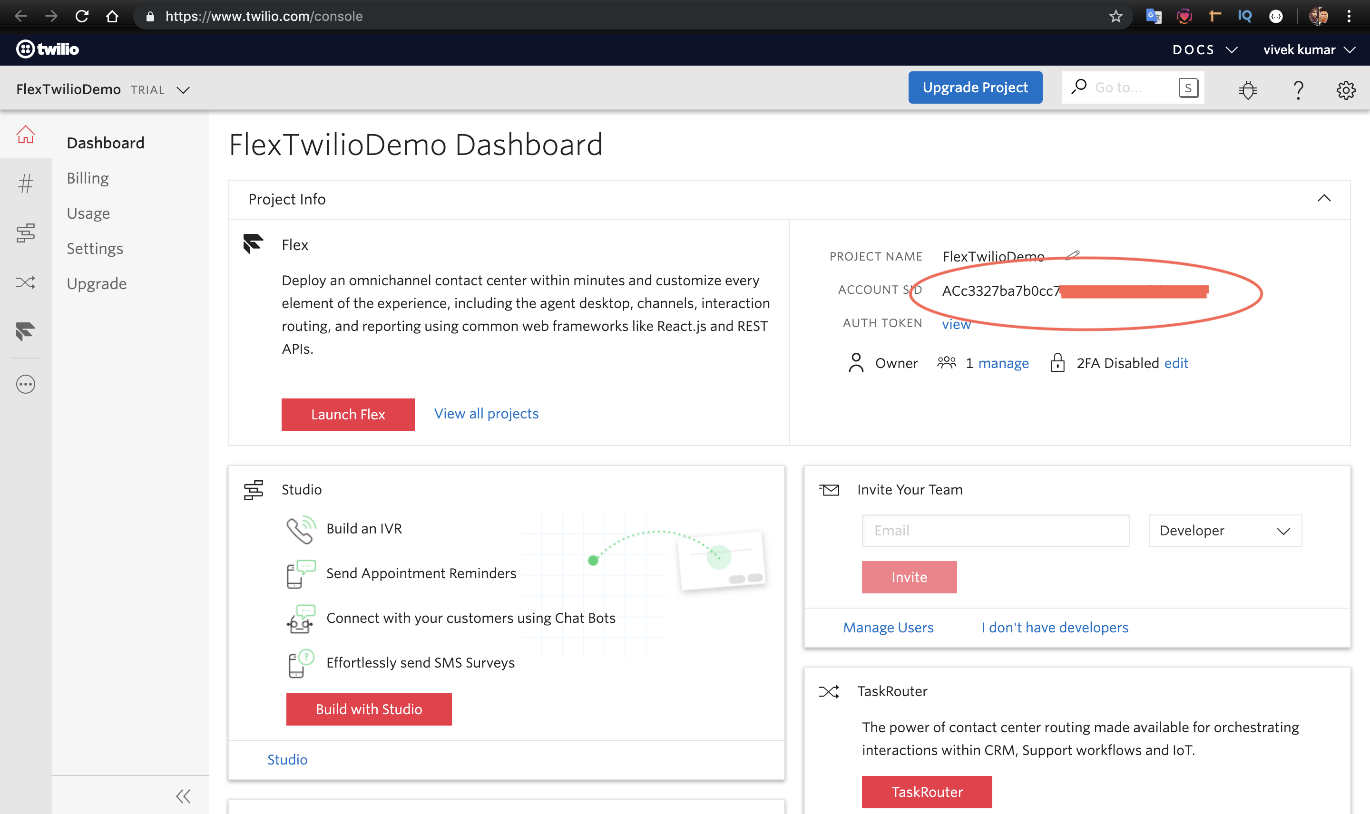Click Effortlessly send SMS Surveys template
The width and height of the screenshot is (1370, 814).
pos(420,663)
